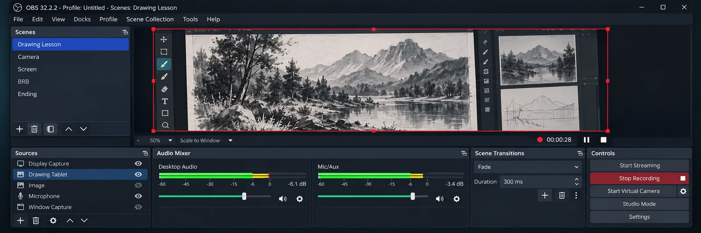701x233 pixels.
Task: Open Mic/Aux settings gear
Action: [457, 199]
